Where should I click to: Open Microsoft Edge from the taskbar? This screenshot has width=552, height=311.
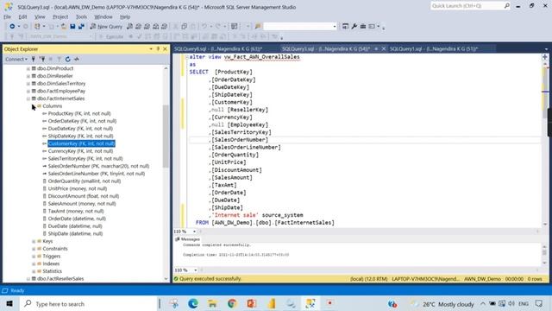tap(193, 303)
